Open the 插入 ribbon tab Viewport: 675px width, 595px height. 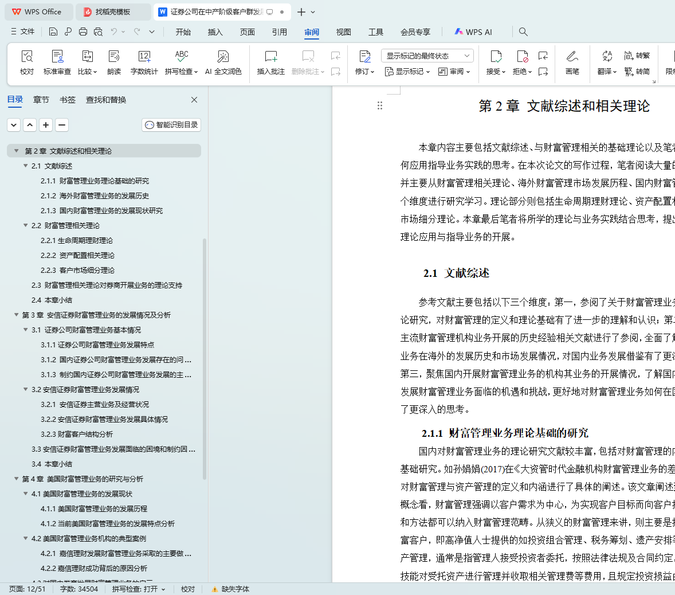[215, 32]
